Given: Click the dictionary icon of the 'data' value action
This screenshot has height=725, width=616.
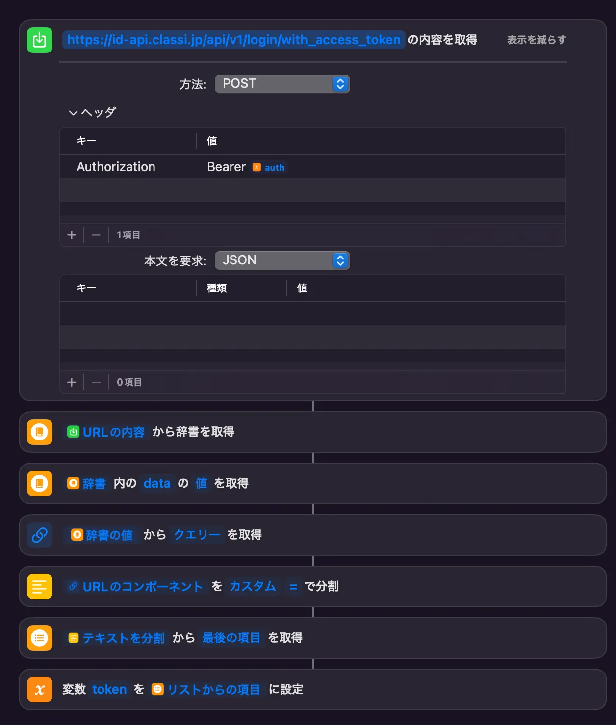Looking at the screenshot, I should 40,484.
